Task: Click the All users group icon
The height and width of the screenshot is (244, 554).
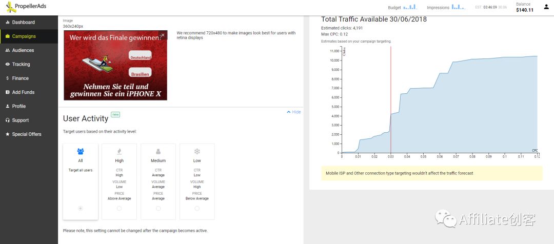Action: click(x=81, y=152)
